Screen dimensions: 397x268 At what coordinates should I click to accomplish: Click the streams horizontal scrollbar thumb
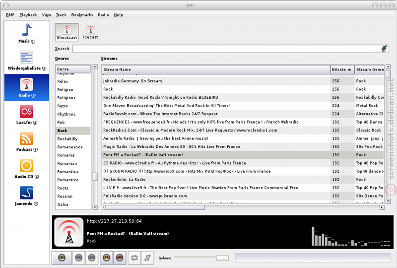coord(155,207)
